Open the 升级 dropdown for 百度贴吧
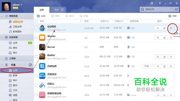The height and width of the screenshot is (101, 180). tap(147, 66)
